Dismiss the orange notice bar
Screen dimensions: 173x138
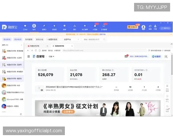click(171, 34)
